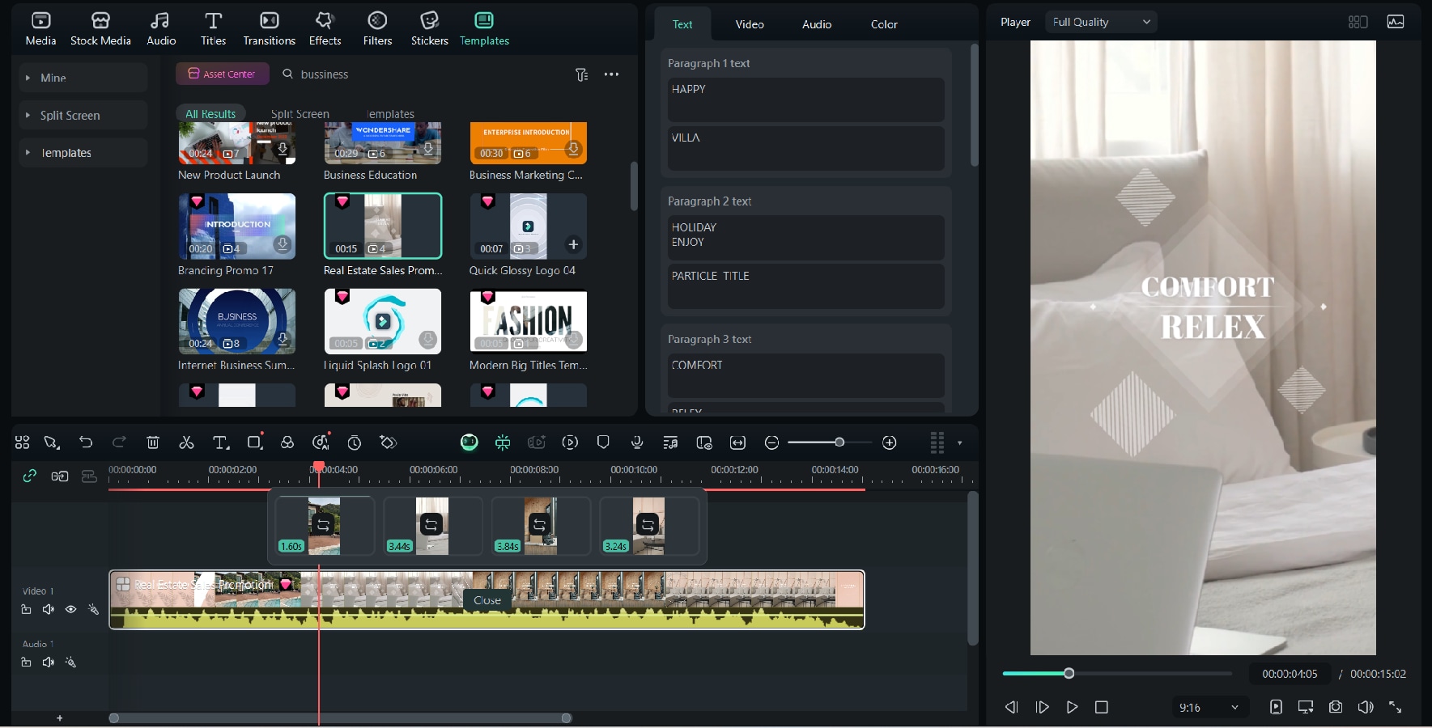Step back to previous frame
Screen dimensions: 1432x728
(1011, 707)
